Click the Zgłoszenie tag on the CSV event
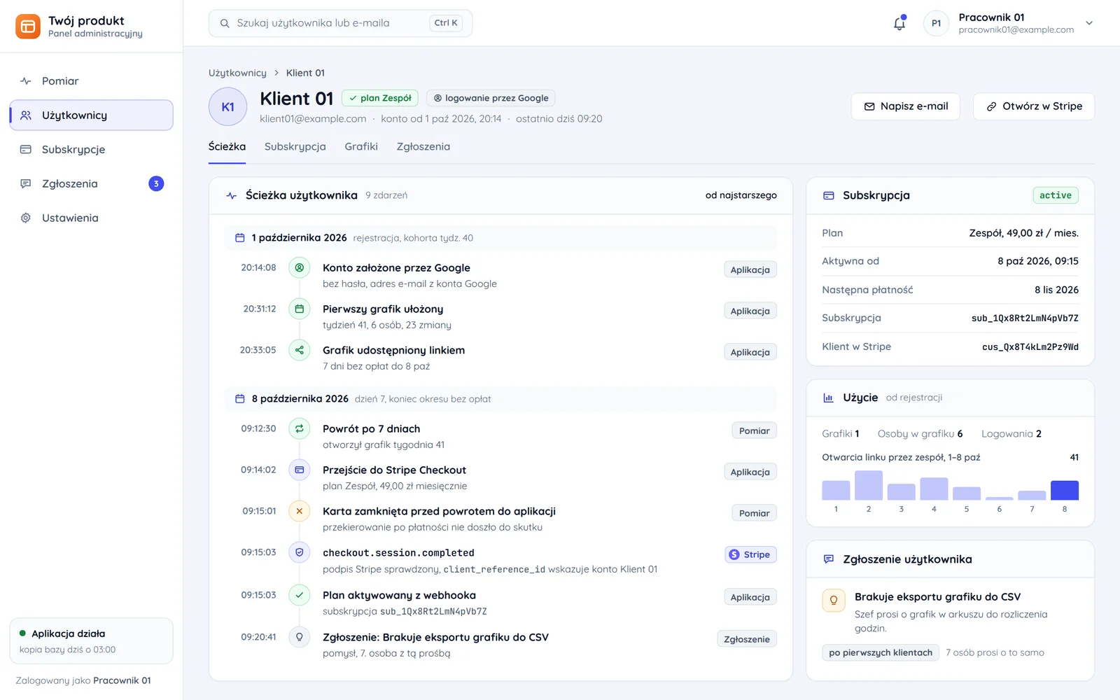1120x700 pixels. click(x=747, y=639)
